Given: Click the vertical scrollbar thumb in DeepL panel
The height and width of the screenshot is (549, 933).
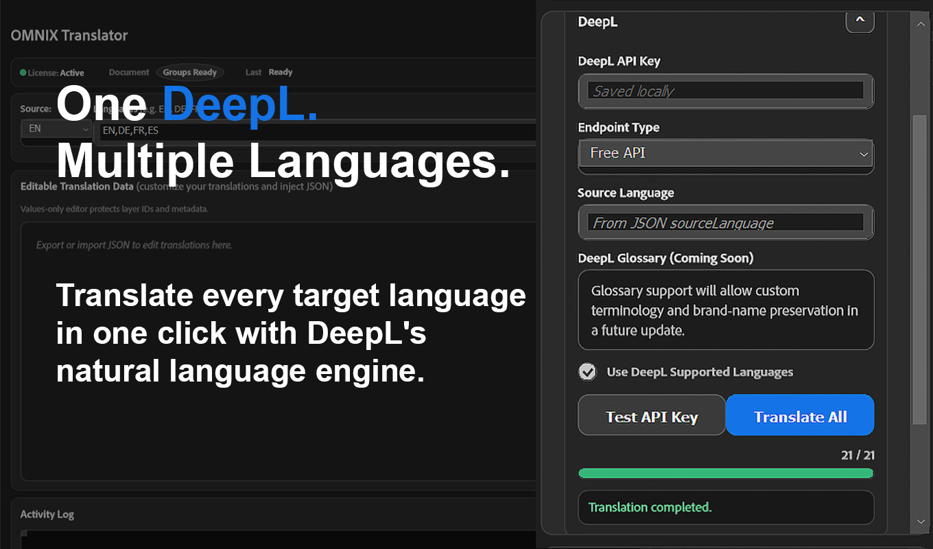Looking at the screenshot, I should [x=921, y=269].
